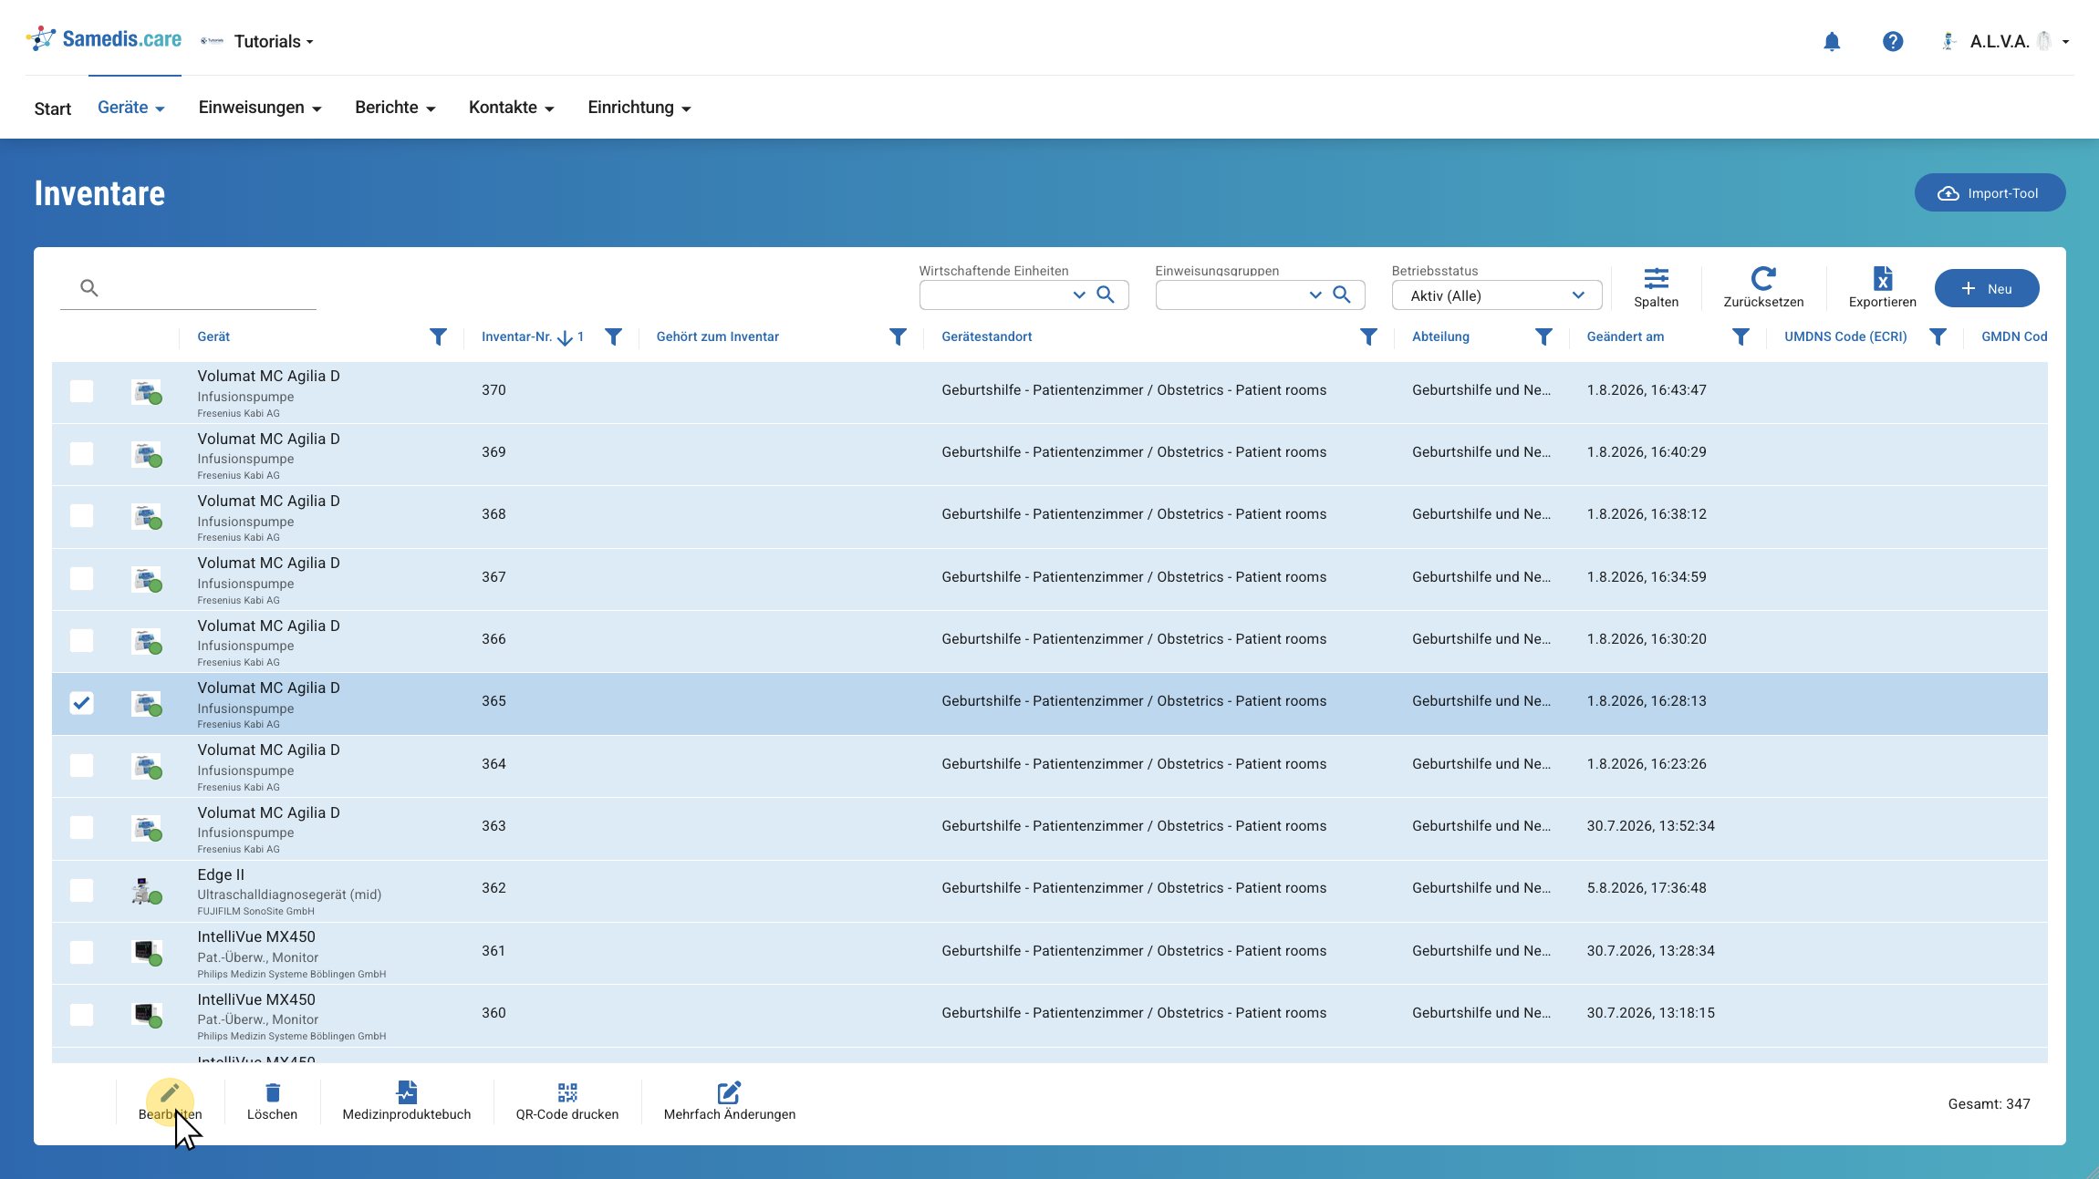This screenshot has height=1179, width=2099.
Task: Sort by UMDNS Code (ECRI) header
Action: (x=1845, y=337)
